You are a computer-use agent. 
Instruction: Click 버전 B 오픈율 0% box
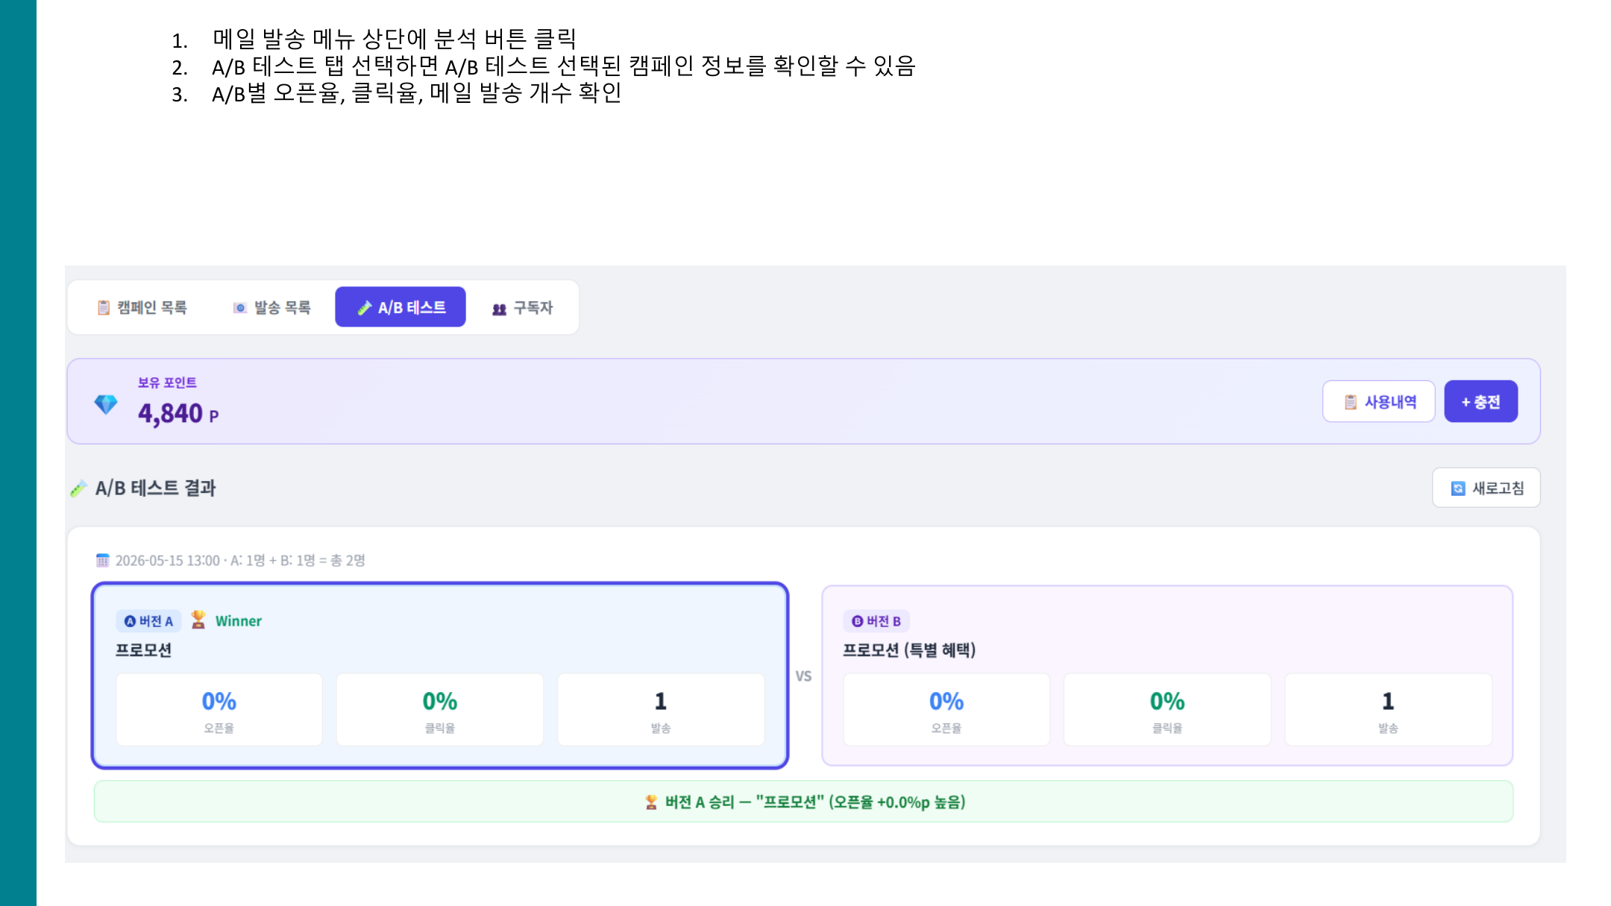[x=946, y=709]
